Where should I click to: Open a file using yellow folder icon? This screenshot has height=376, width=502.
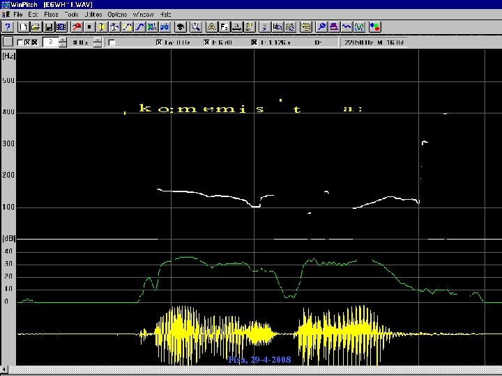[36, 27]
